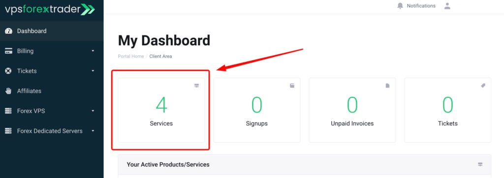Screen dimensions: 504x178
Task: Click the Billing credit card icon
Action: pos(9,51)
